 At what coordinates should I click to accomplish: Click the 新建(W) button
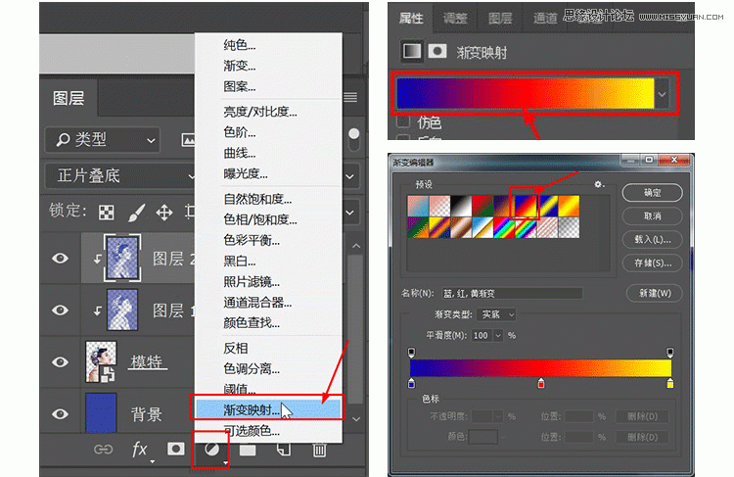[x=655, y=293]
